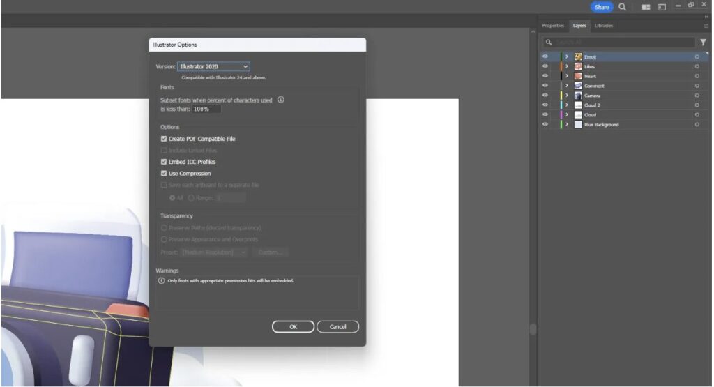
Task: Click the Emoji layer thumbnail
Action: (x=578, y=57)
